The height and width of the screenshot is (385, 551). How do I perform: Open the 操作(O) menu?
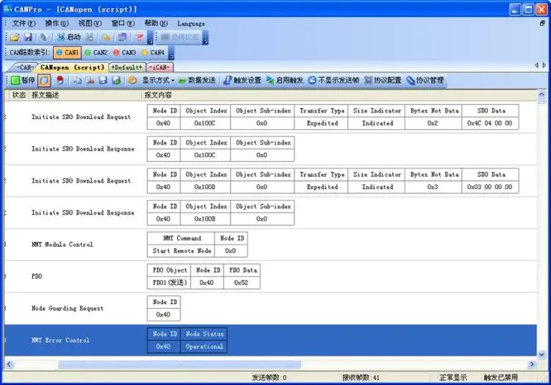click(57, 24)
